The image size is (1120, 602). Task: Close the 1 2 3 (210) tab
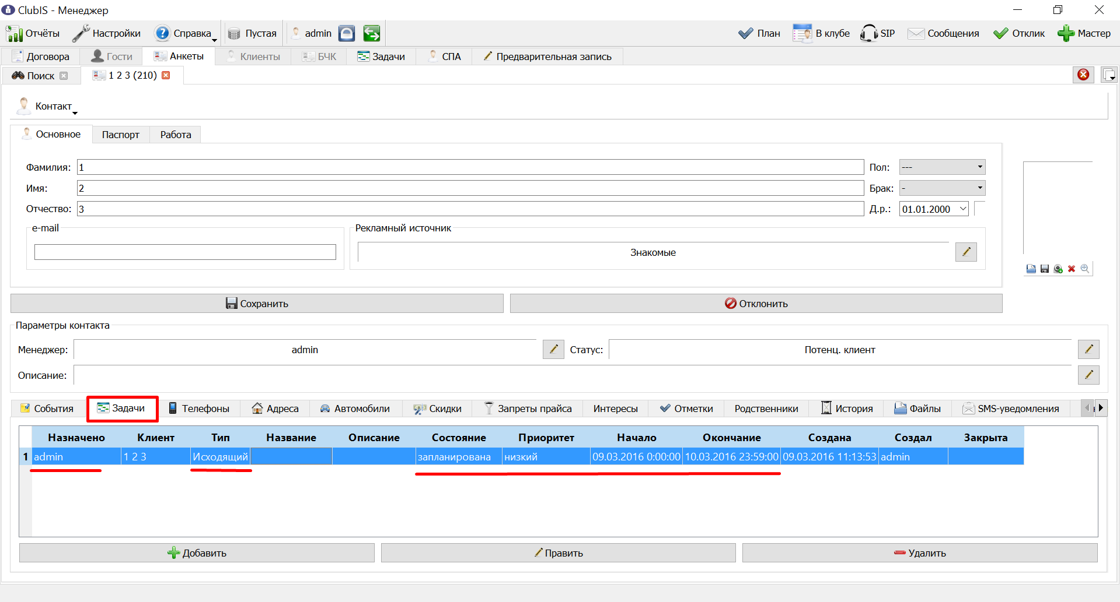point(166,75)
